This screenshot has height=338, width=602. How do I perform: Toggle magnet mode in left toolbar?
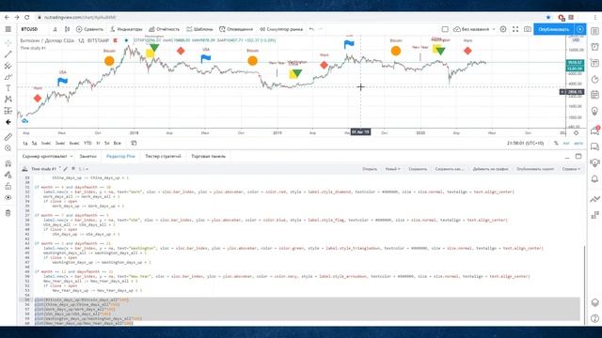tap(8, 163)
